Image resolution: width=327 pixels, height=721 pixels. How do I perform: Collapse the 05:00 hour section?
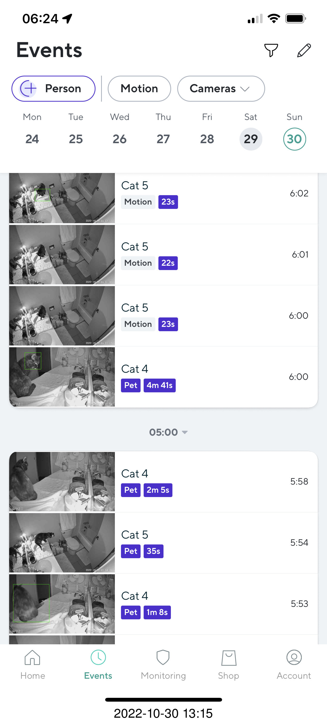[168, 432]
